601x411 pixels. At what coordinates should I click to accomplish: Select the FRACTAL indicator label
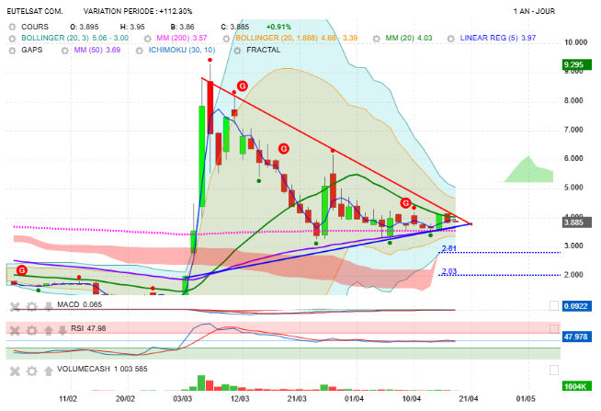[x=264, y=50]
